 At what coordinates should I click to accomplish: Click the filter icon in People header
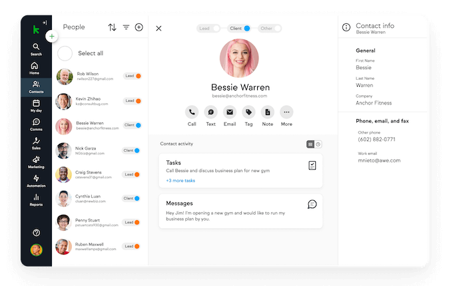coord(126,27)
